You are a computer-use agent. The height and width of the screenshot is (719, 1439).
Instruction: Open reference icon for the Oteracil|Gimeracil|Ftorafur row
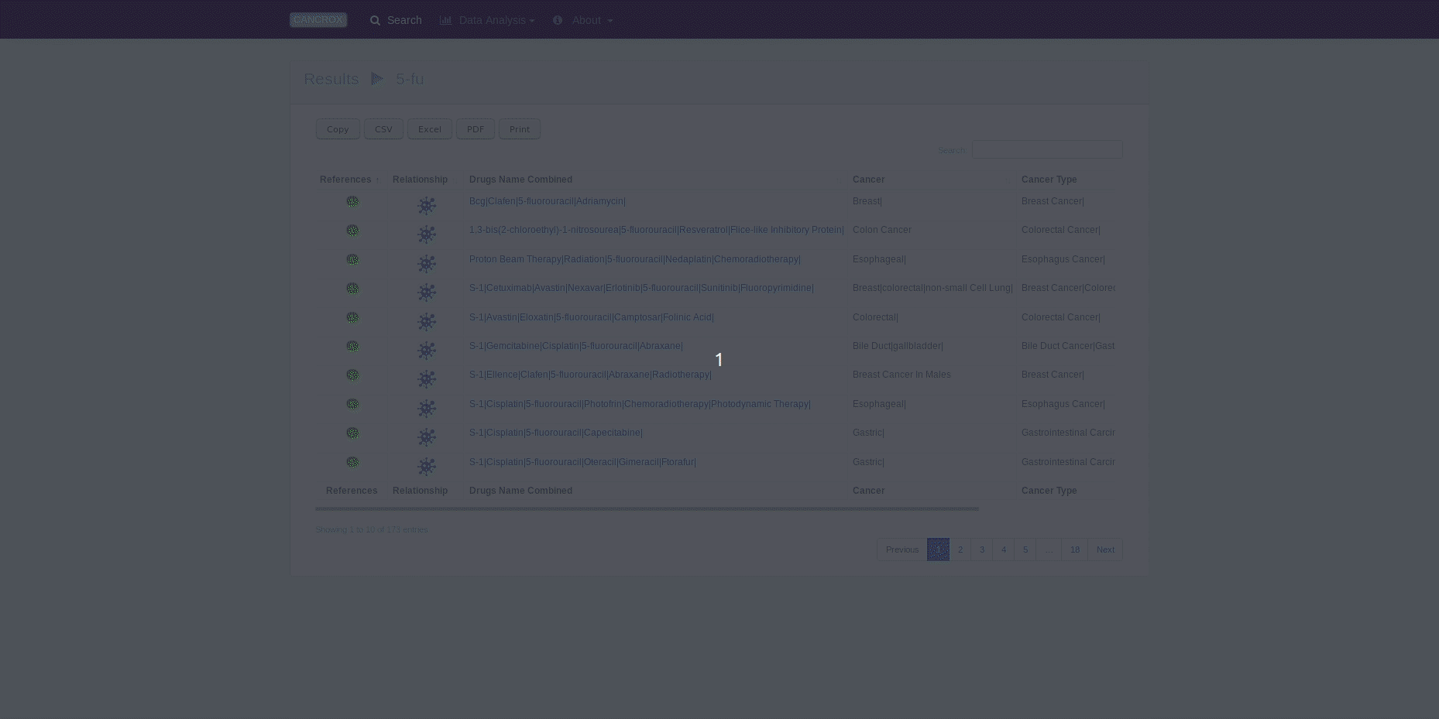pyautogui.click(x=352, y=462)
